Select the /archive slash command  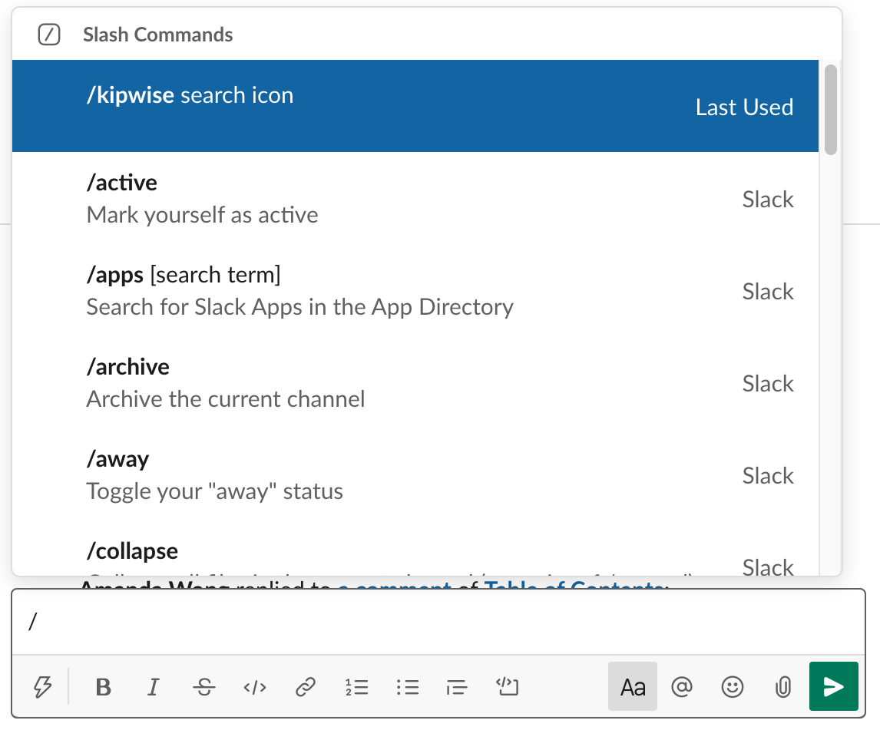(307, 382)
